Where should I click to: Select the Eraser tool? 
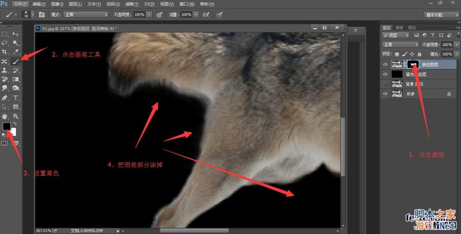pos(5,79)
